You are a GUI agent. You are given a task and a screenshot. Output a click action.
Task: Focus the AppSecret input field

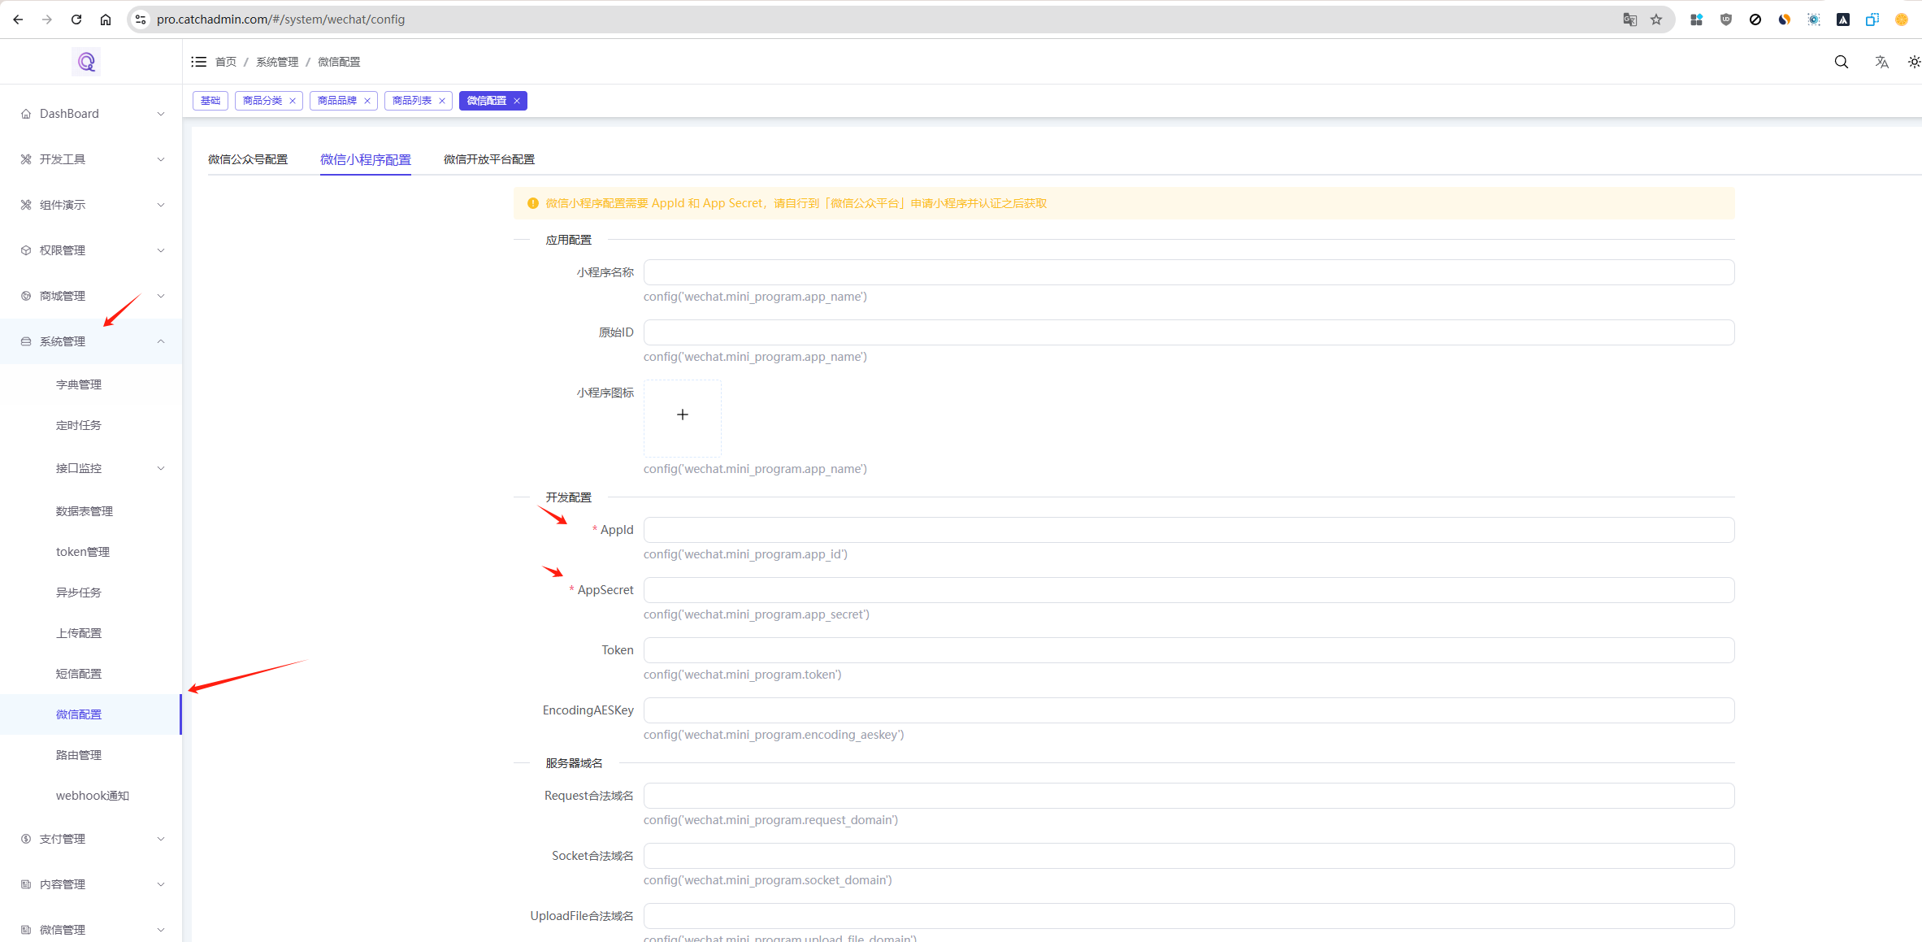(x=1189, y=590)
